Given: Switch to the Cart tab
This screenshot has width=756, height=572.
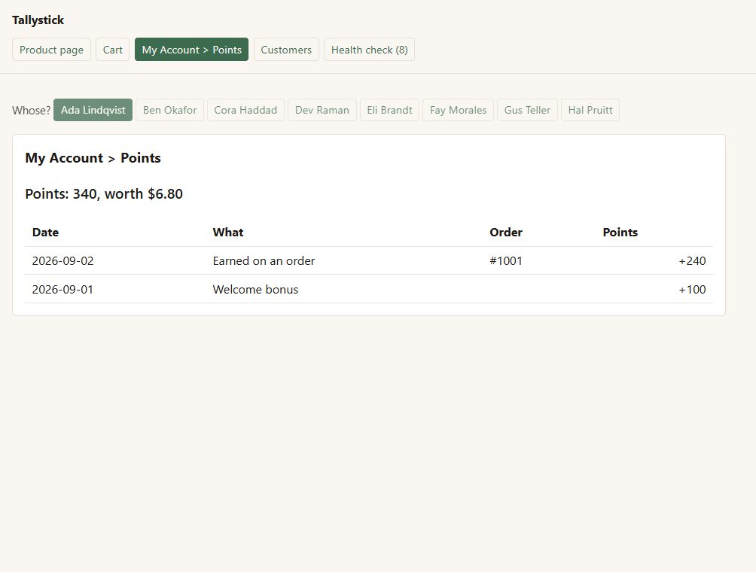Looking at the screenshot, I should tap(112, 50).
